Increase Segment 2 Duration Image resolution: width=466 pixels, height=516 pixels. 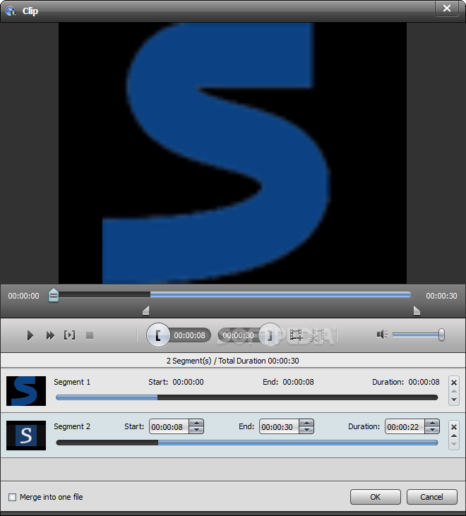[x=432, y=424]
